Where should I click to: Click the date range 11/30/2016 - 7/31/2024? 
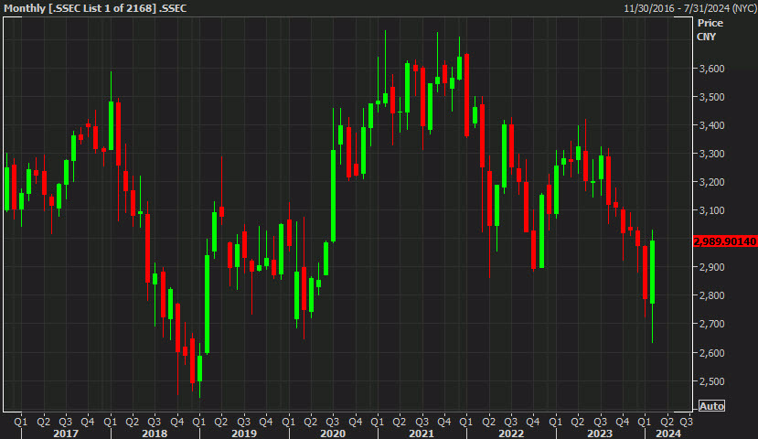[689, 8]
